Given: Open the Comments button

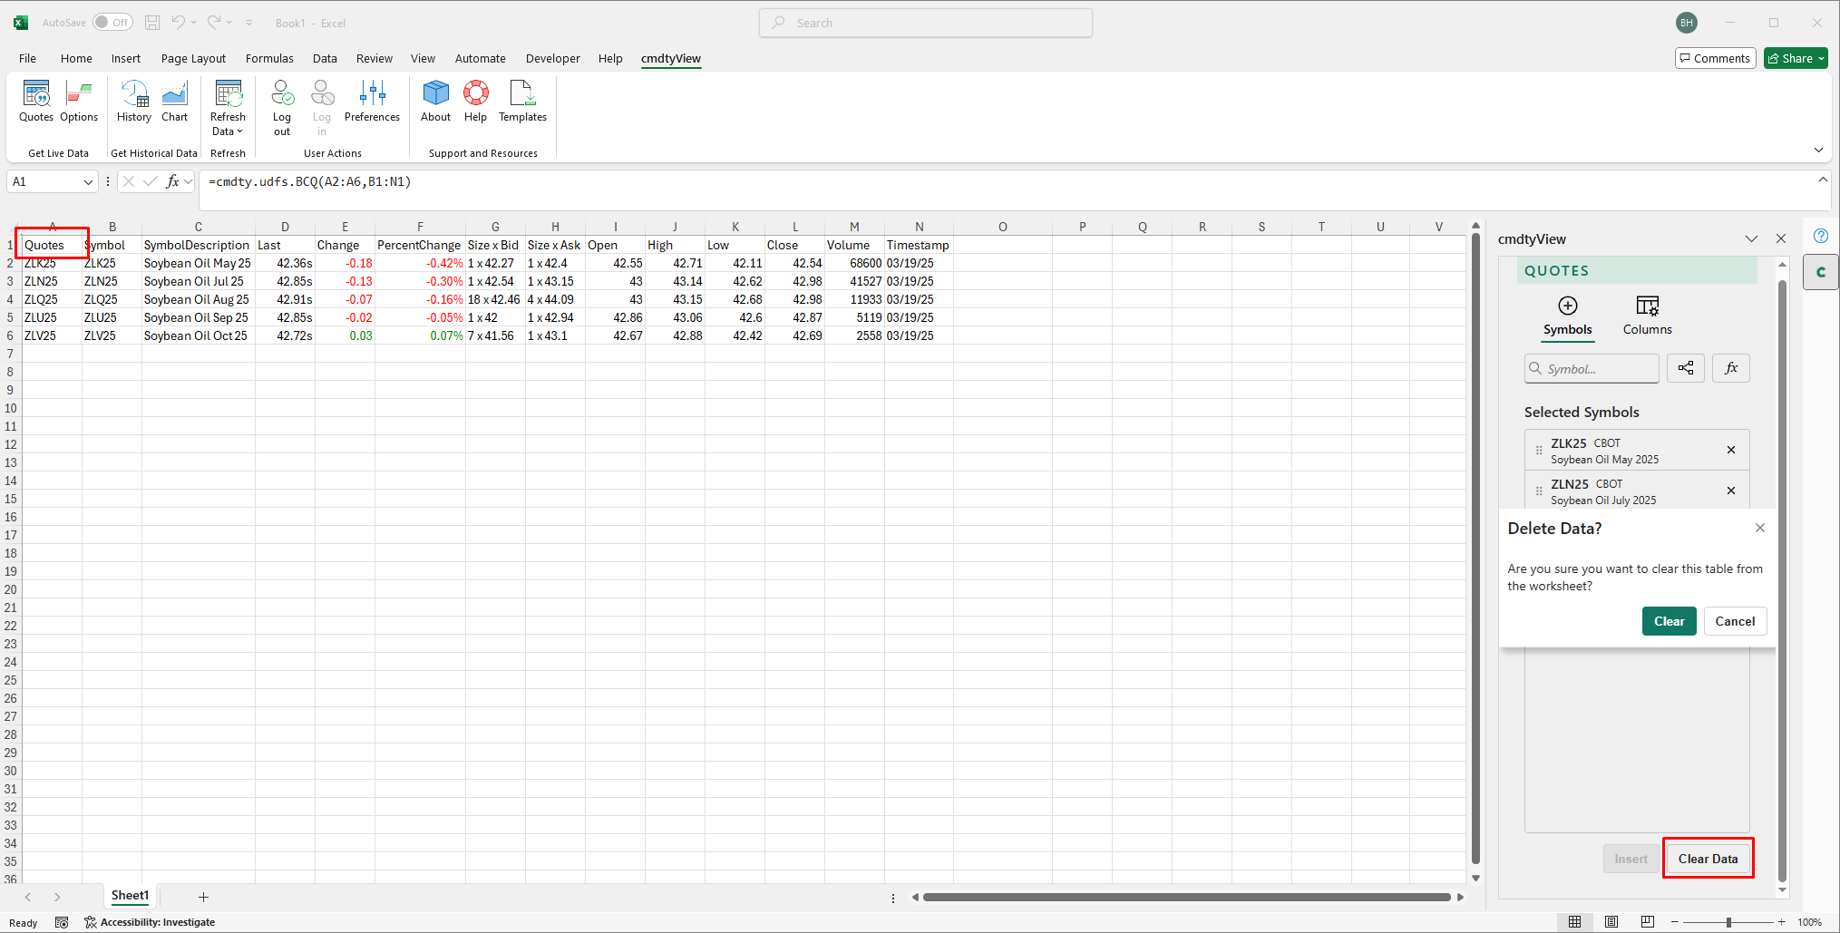Looking at the screenshot, I should pos(1716,58).
